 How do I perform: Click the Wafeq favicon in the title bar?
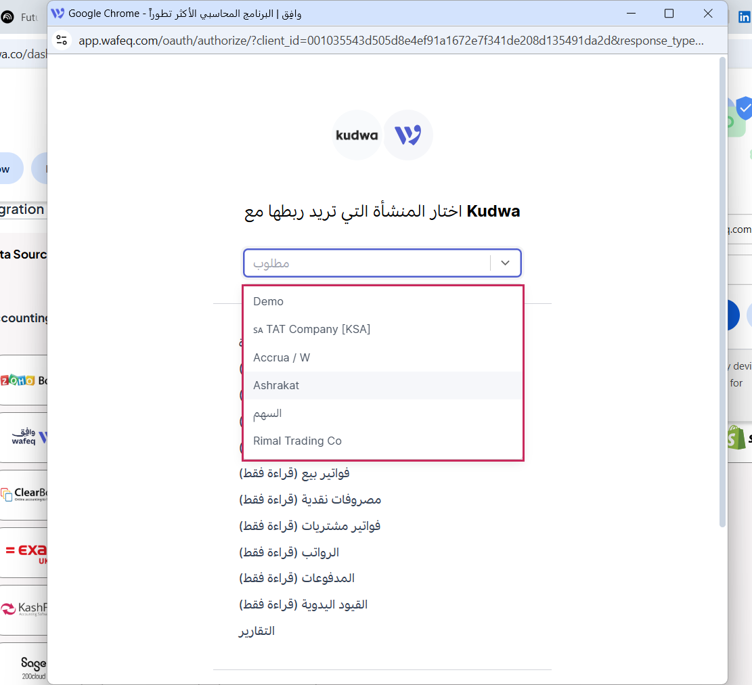pos(58,13)
